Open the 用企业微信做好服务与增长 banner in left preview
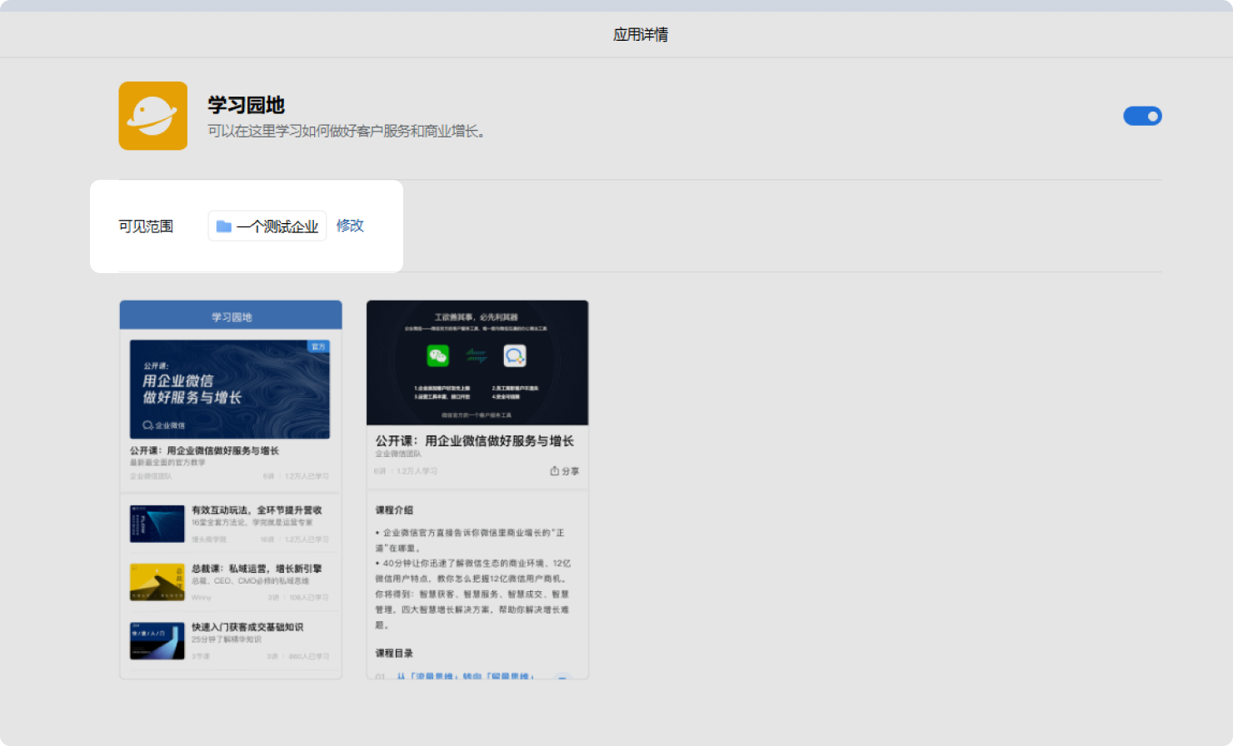Screen dimensions: 1233x746 (x=230, y=389)
